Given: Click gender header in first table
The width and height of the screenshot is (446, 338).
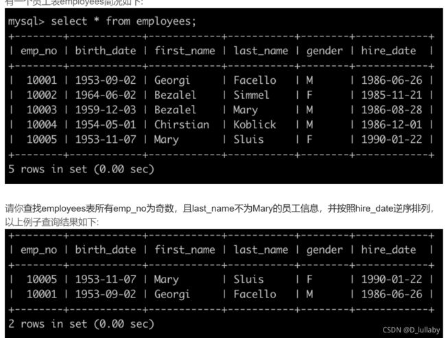Looking at the screenshot, I should (325, 51).
